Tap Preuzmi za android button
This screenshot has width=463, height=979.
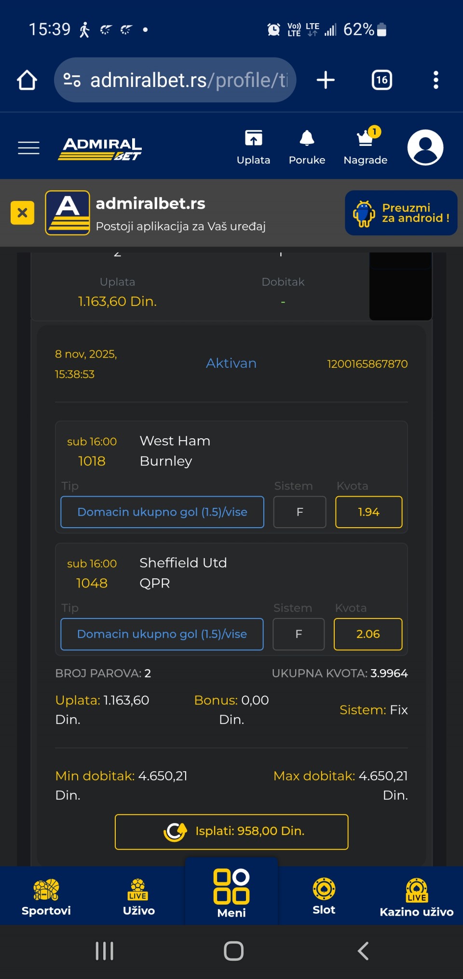[401, 213]
